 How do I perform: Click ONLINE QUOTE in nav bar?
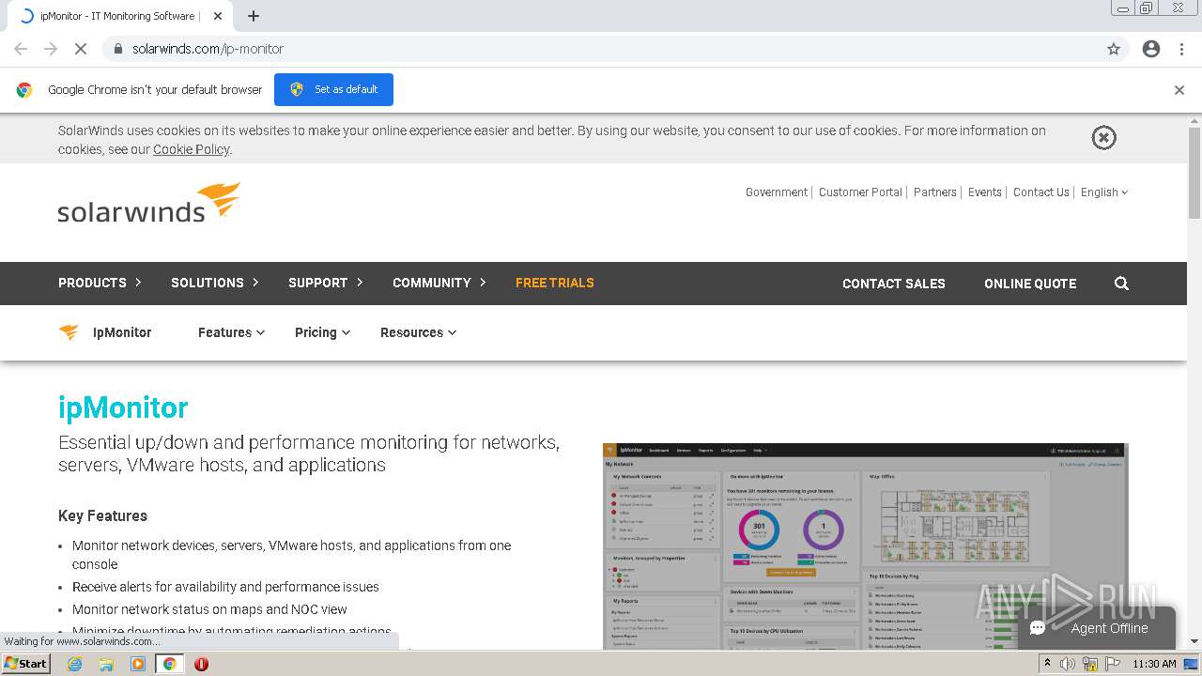(1030, 284)
